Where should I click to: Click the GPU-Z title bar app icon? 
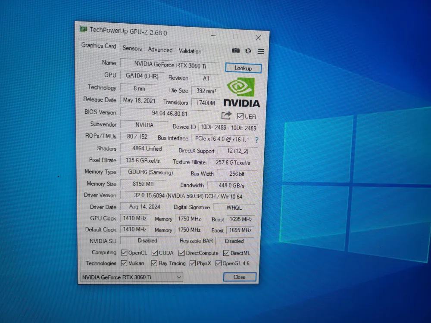83,29
